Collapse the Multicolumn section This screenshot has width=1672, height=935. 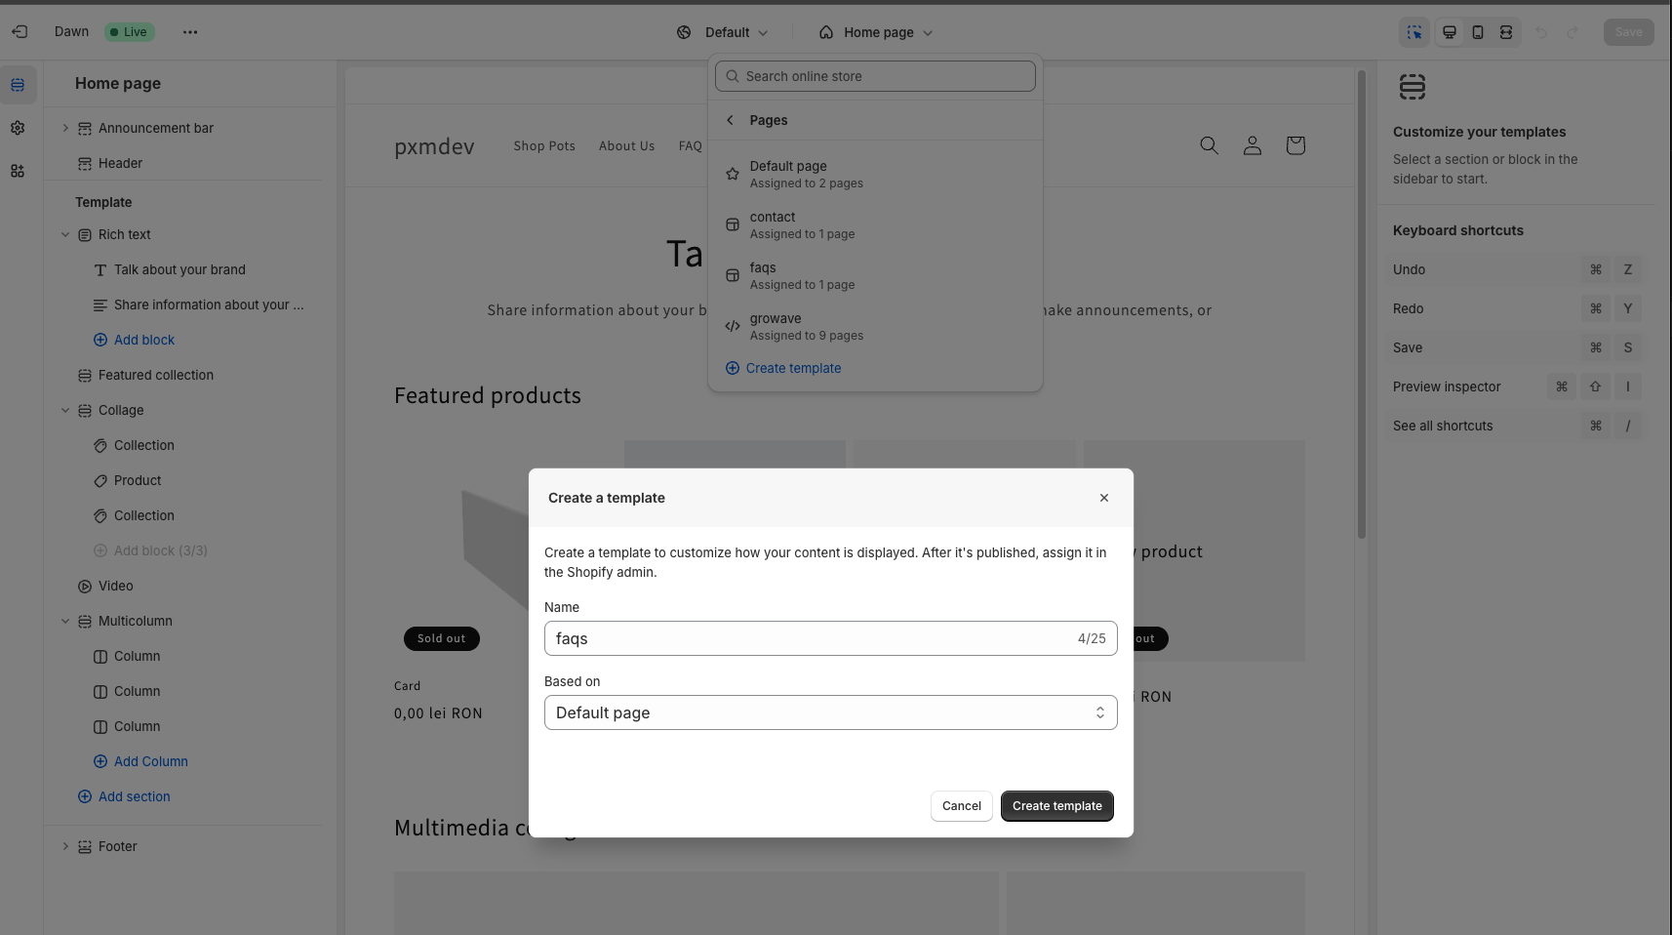click(x=65, y=621)
